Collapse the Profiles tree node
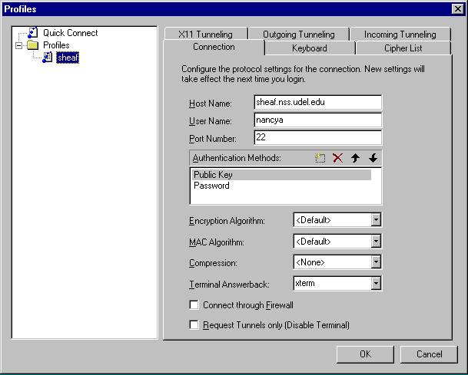This screenshot has height=375, width=468. [x=18, y=45]
